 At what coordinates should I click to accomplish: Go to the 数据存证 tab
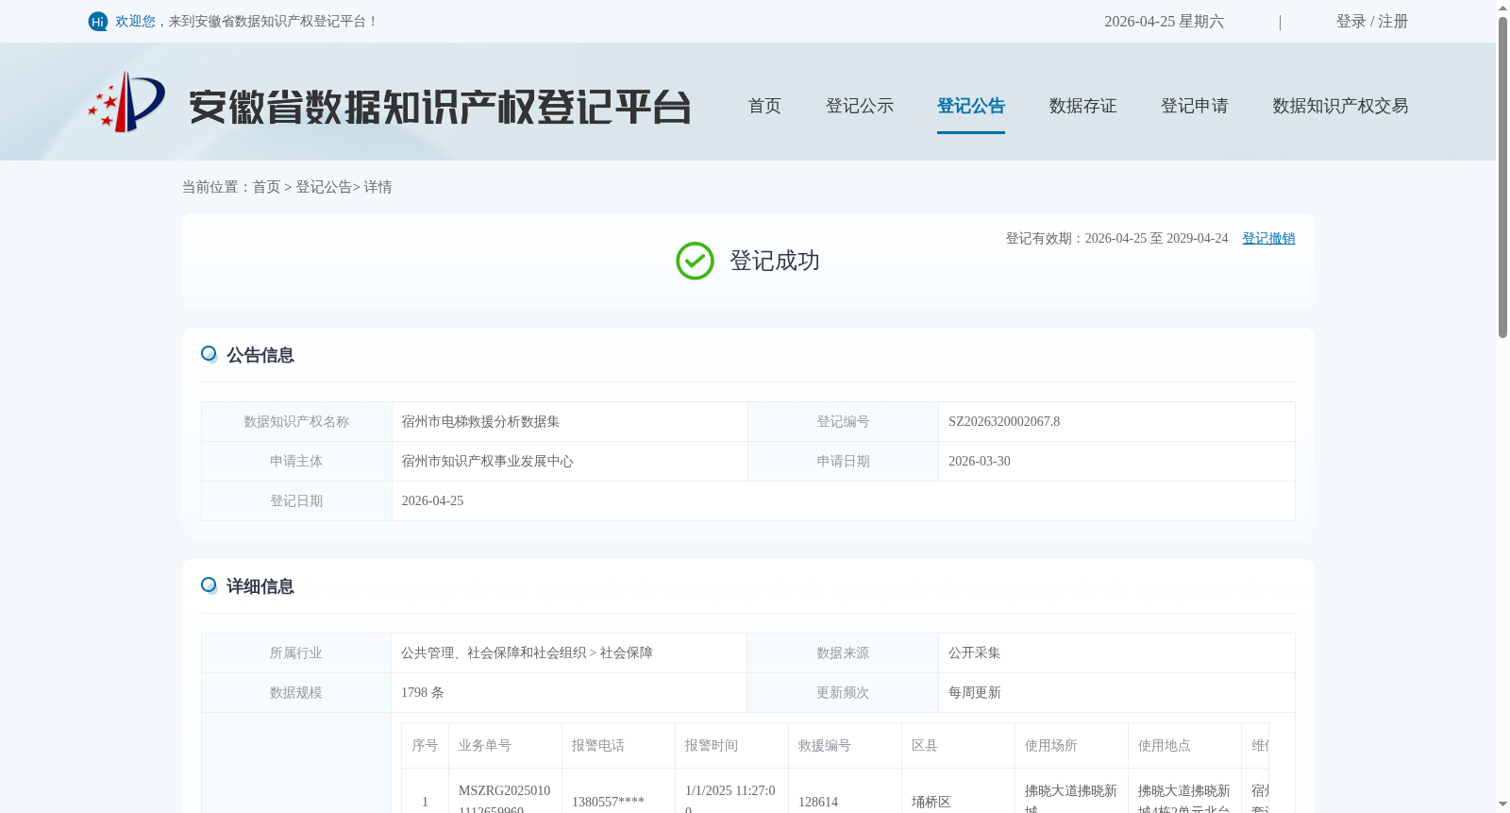(x=1082, y=106)
